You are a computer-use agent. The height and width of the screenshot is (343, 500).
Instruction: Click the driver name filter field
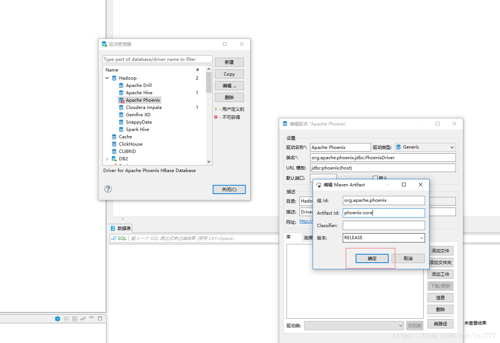(x=157, y=59)
